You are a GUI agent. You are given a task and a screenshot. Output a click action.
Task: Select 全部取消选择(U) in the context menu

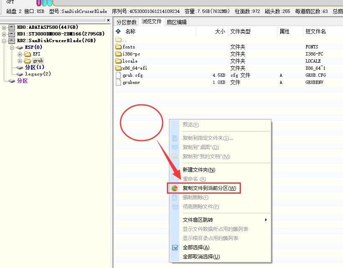201,257
